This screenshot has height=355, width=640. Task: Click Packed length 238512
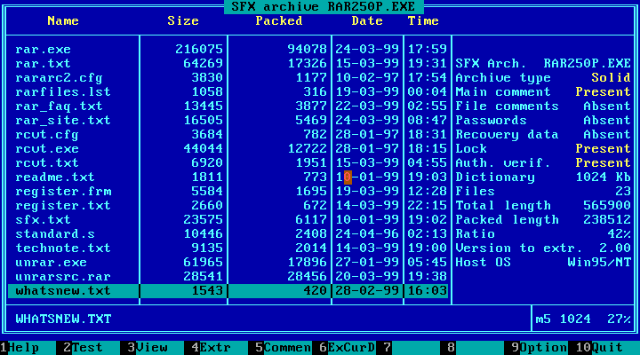607,220
